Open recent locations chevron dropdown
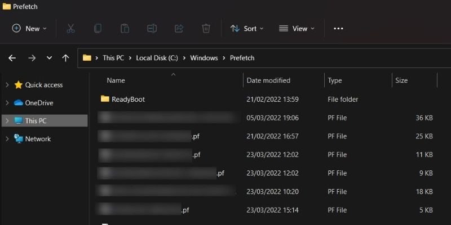 49,58
